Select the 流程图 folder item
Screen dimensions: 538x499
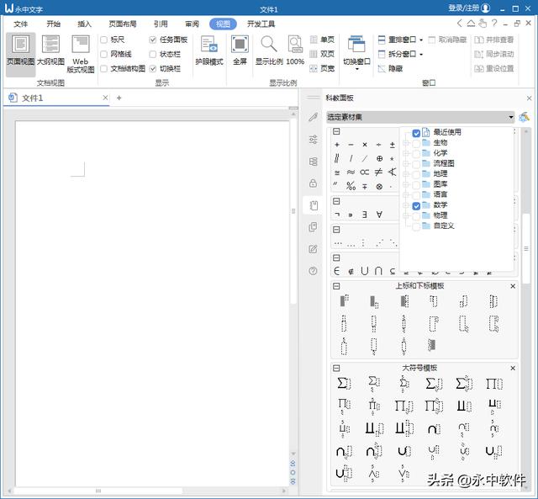pos(444,163)
